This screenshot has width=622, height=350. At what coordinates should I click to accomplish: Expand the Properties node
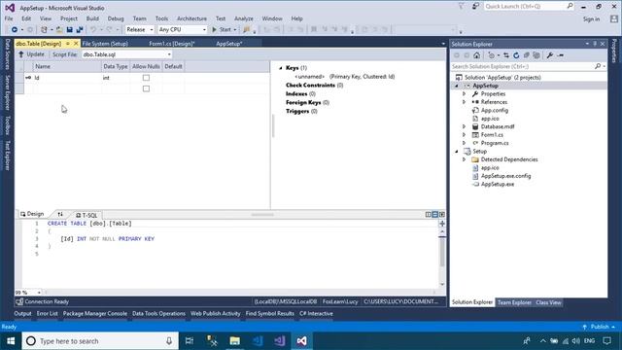(465, 94)
